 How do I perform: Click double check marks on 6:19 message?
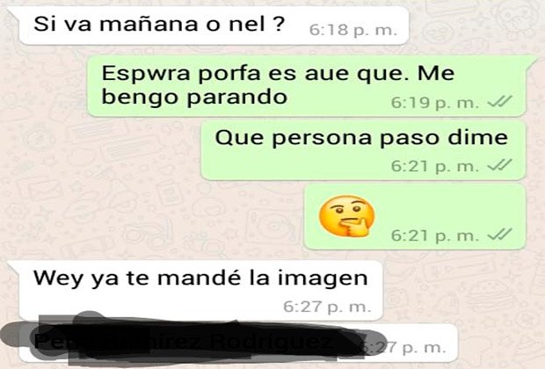pyautogui.click(x=500, y=101)
